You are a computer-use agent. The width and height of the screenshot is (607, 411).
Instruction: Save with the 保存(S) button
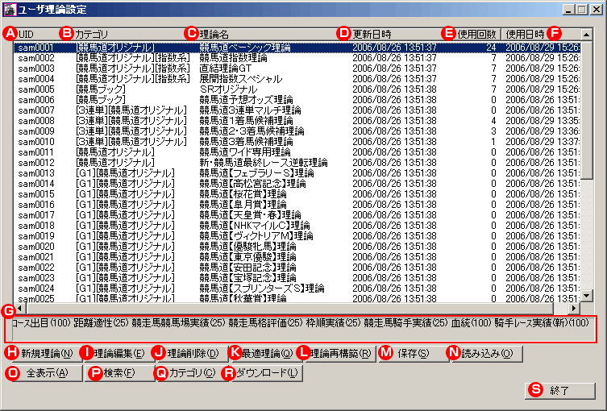(413, 353)
